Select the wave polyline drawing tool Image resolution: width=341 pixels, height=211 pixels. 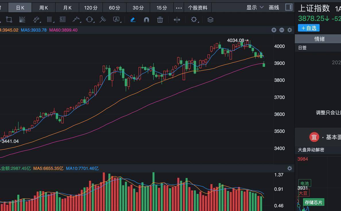[x=76, y=20]
